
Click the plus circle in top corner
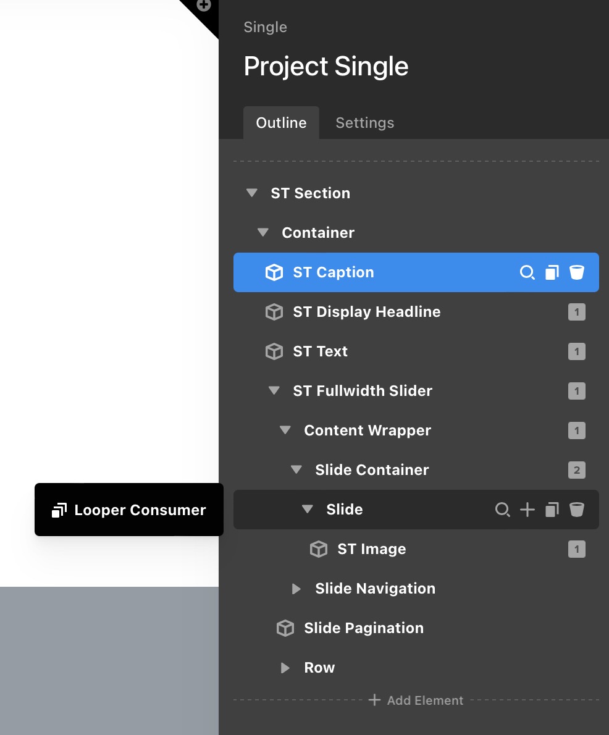(x=204, y=6)
